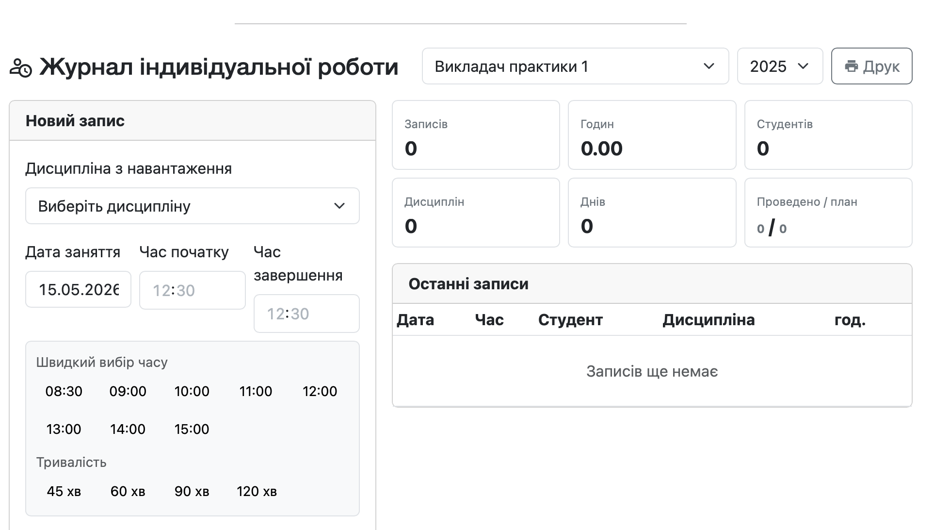Expand the Виберіть дисципліну dropdown
This screenshot has height=530, width=934.
(x=192, y=206)
